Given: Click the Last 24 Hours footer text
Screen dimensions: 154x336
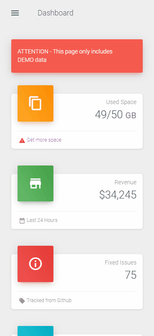Looking at the screenshot, I should point(42,220).
